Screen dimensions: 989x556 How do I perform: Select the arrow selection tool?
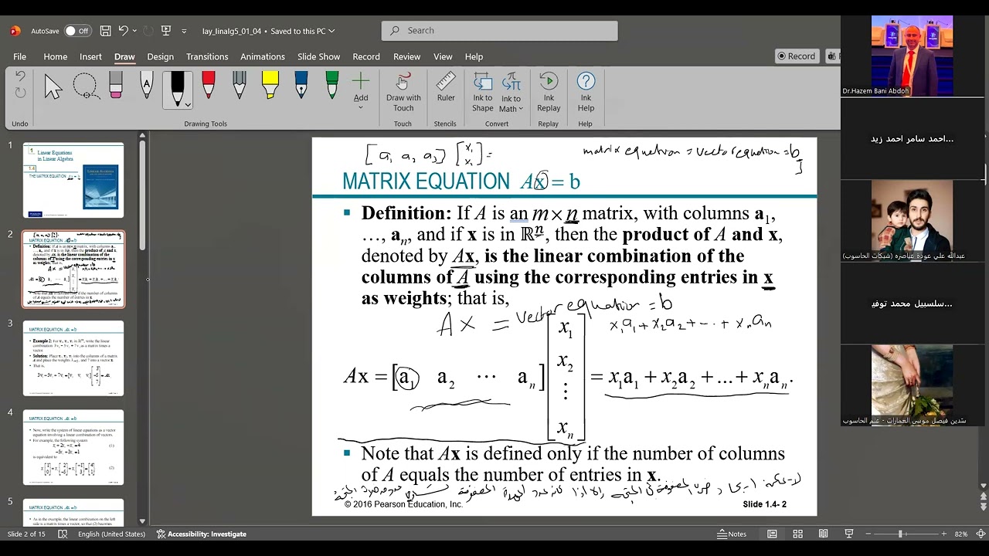(53, 86)
